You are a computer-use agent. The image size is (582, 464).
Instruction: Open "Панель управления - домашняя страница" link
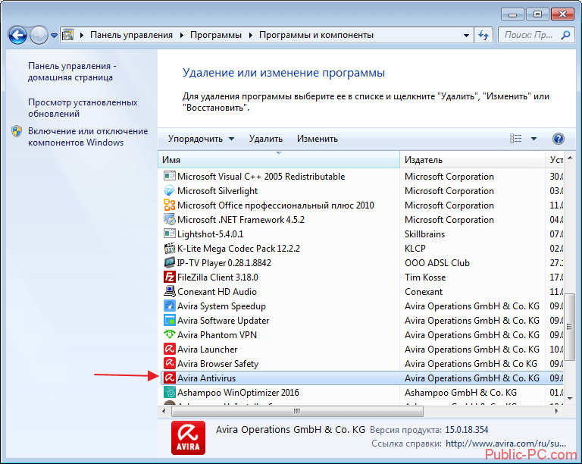click(72, 71)
